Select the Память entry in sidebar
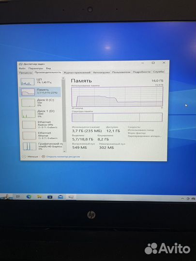 pyautogui.click(x=40, y=92)
